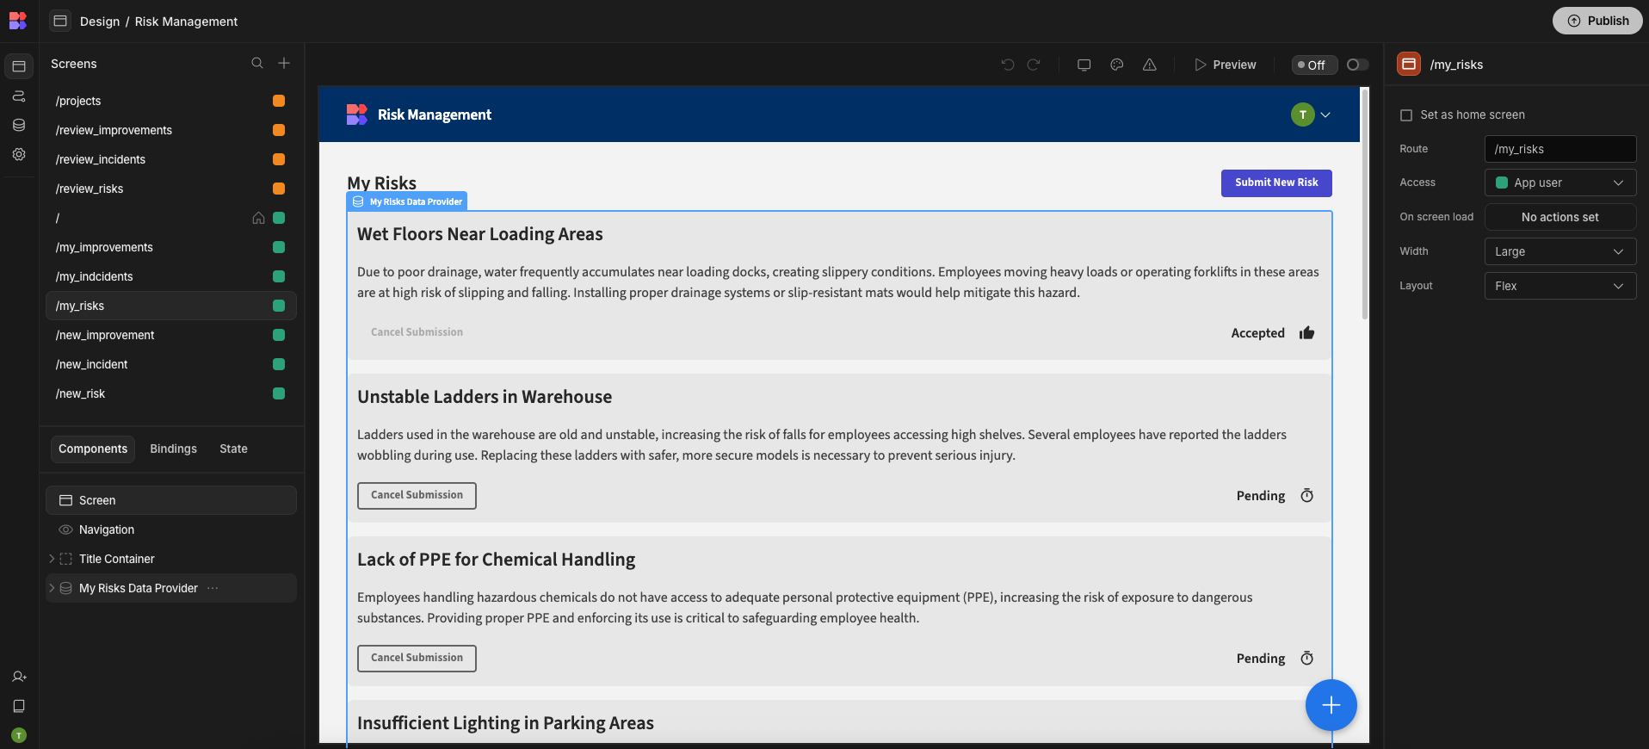1649x749 pixels.
Task: Click the /my_risks screen icon in panel header
Action: [x=1409, y=64]
